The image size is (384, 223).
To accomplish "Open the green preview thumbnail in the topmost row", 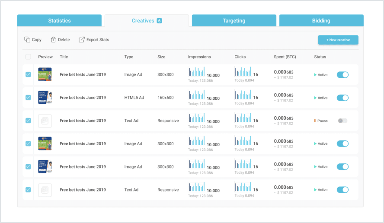I will coord(45,74).
